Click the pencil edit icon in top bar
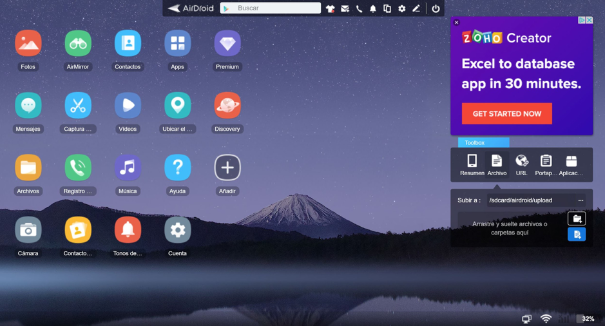The width and height of the screenshot is (605, 326). click(x=416, y=8)
